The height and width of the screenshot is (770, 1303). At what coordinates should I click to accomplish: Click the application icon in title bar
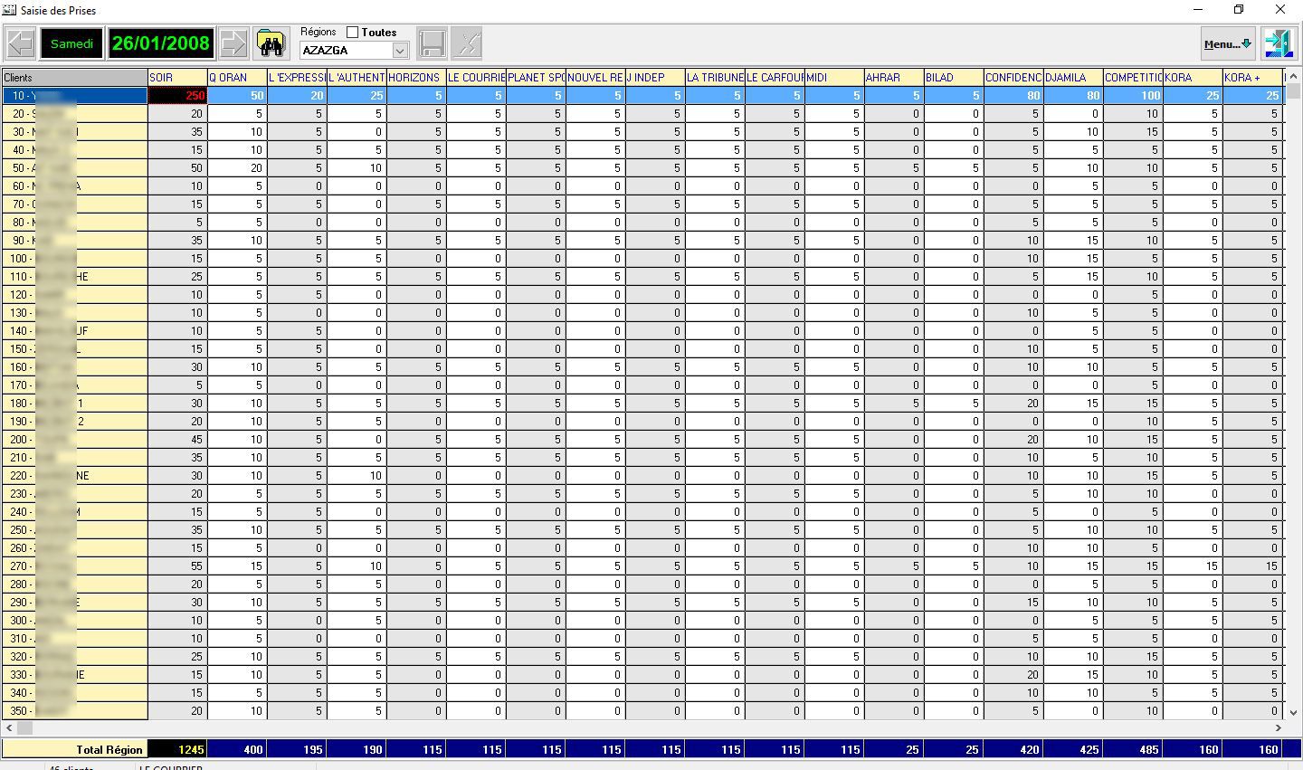pos(9,10)
